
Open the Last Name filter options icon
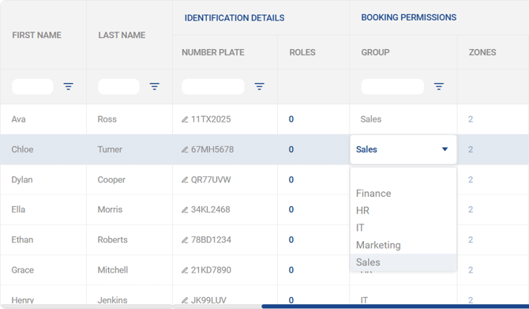coord(155,86)
